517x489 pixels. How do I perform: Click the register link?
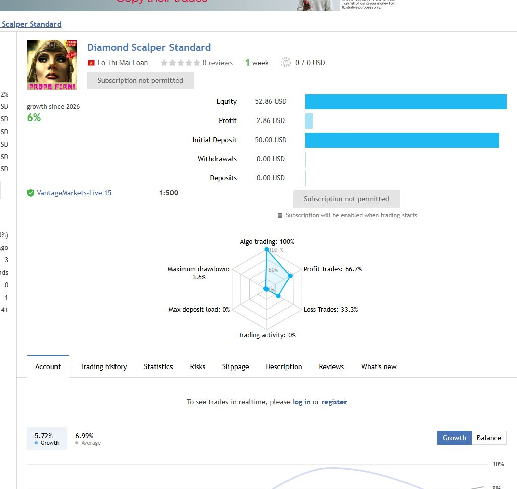[334, 402]
